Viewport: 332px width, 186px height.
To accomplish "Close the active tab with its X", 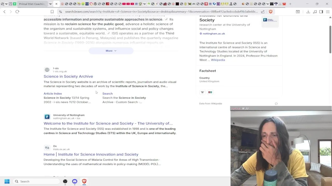I will [56, 4].
